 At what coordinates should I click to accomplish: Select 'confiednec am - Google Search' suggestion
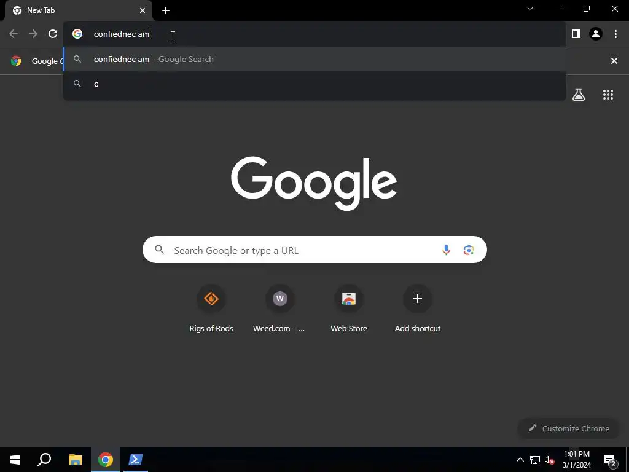point(314,60)
